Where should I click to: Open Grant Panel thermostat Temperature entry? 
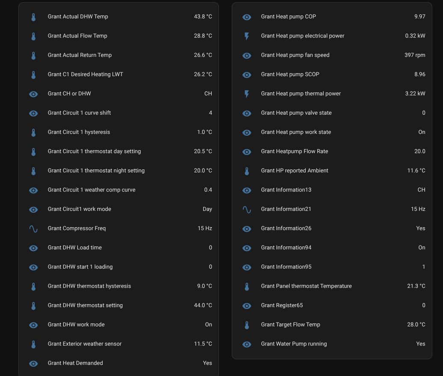pos(306,286)
